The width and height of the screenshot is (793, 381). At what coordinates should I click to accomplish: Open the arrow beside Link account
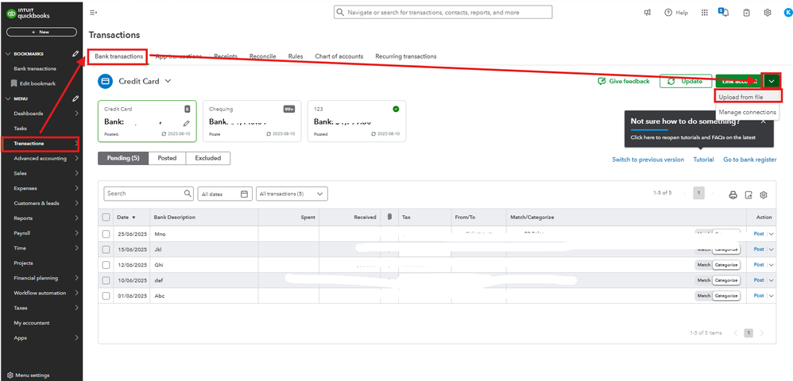(x=772, y=81)
